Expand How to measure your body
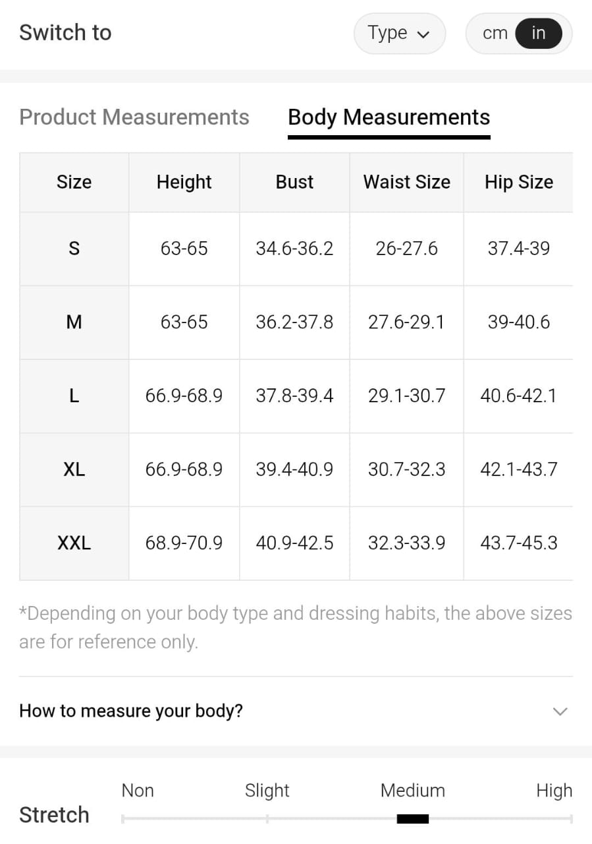The height and width of the screenshot is (844, 592). click(131, 711)
